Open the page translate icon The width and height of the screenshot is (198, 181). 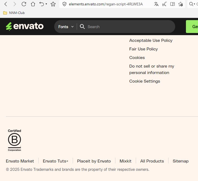click(156, 4)
